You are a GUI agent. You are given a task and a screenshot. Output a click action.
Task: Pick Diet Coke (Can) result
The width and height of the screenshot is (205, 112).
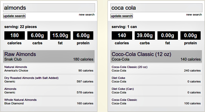point(156,91)
